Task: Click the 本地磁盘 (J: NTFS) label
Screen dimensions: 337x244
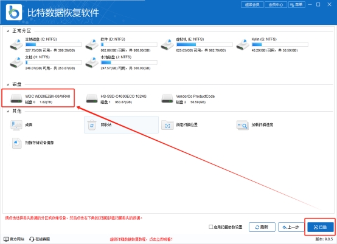Action: 116,57
